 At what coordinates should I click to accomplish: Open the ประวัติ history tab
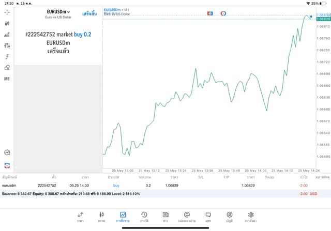144,217
